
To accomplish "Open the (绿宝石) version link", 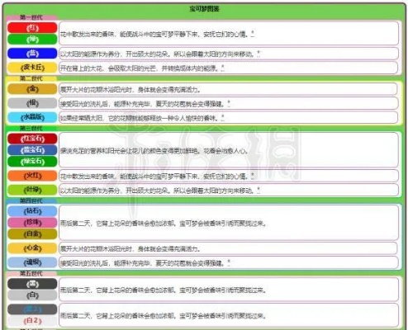I will pos(32,162).
